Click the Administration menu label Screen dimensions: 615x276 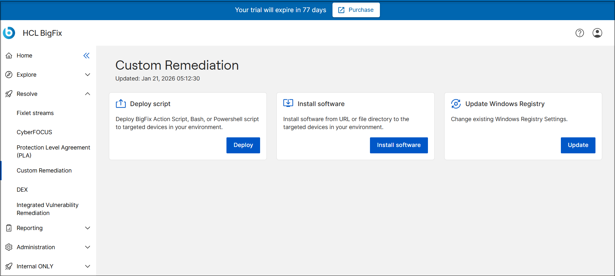36,247
